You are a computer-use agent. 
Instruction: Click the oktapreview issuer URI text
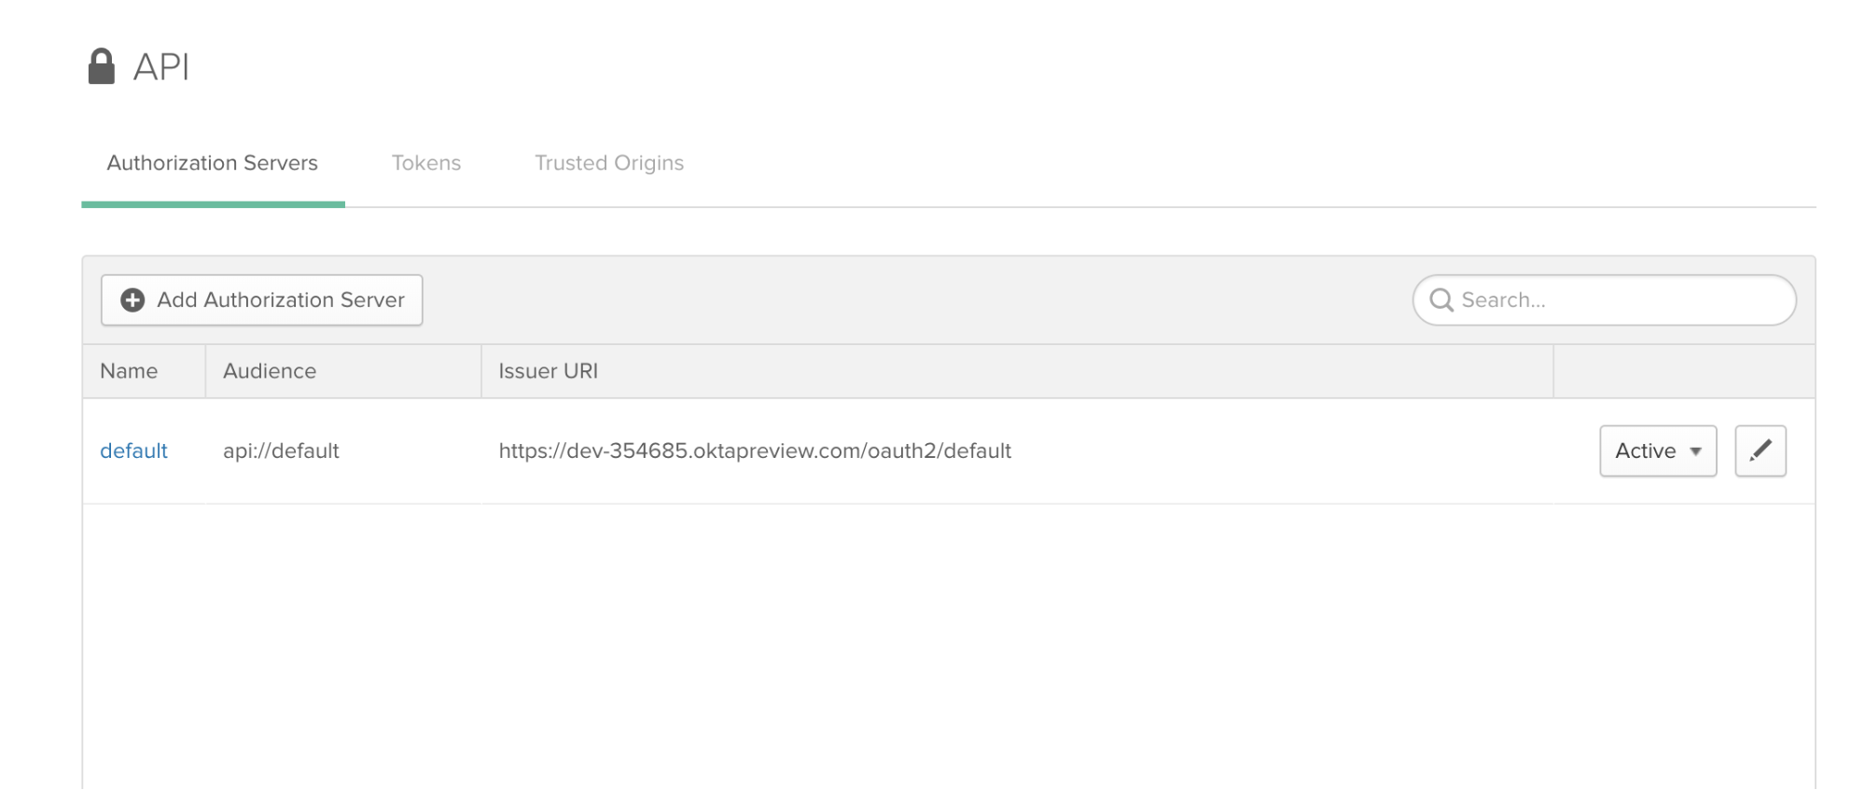tap(755, 451)
